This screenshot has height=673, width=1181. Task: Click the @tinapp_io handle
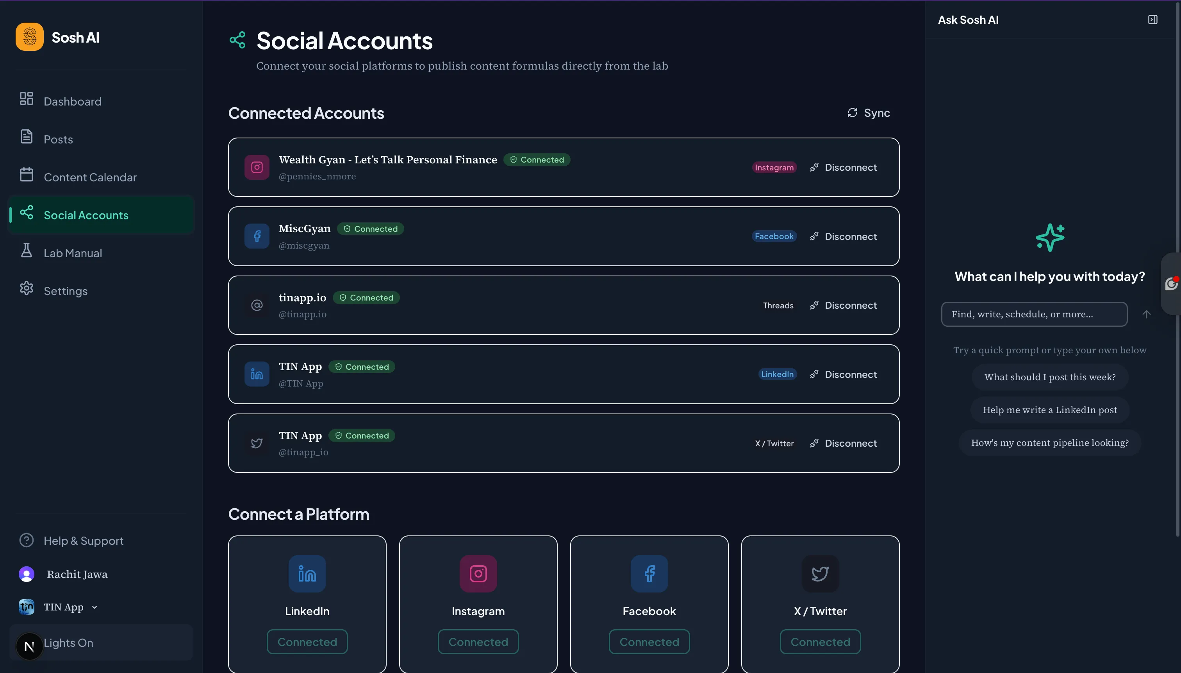303,452
